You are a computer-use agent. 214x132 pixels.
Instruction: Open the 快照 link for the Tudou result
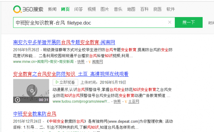[x=117, y=102]
